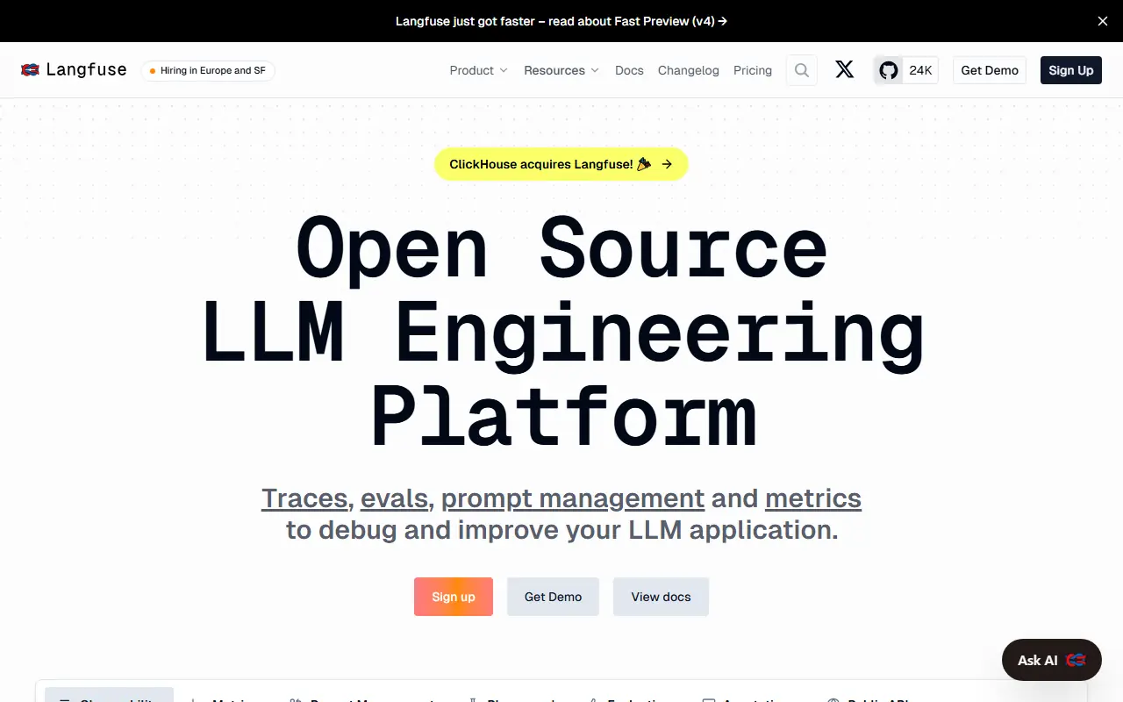This screenshot has height=702, width=1123.
Task: Click the Observability tab toggle in feature bar
Action: tap(109, 699)
